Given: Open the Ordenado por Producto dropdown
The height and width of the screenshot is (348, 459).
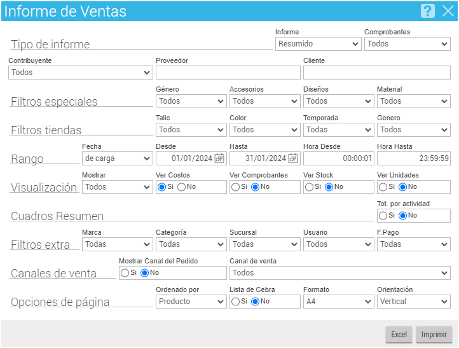Looking at the screenshot, I should coord(191,302).
